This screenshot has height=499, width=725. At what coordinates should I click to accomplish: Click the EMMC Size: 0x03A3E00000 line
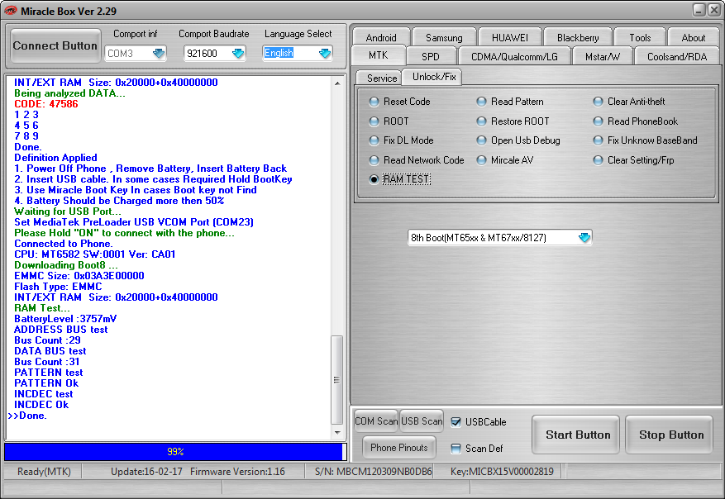tap(79, 276)
